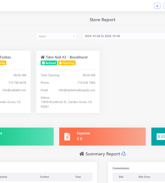The height and width of the screenshot is (183, 165).
Task: Click the dollar bill icon on the teal card
Action: (161, 137)
